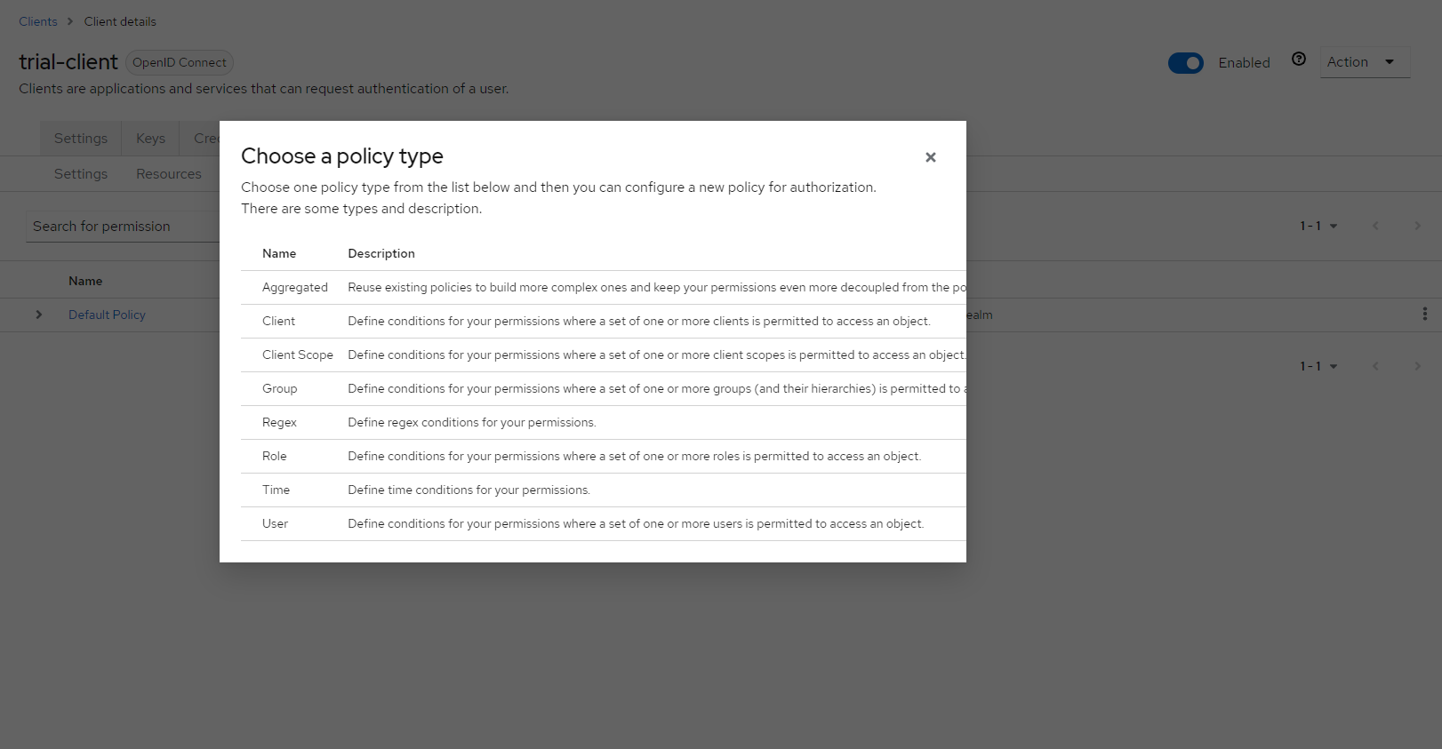Select the Aggregated policy type
Screen dimensions: 1442x749
pyautogui.click(x=295, y=287)
